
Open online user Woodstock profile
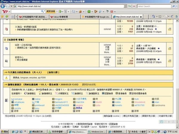coord(140,102)
